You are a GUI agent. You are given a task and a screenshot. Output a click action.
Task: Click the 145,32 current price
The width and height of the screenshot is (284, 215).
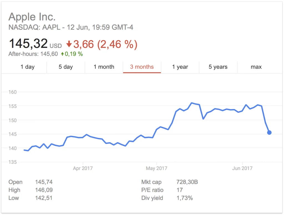(28, 44)
